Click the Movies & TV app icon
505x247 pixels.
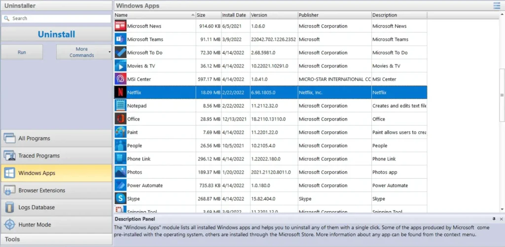[x=120, y=66]
